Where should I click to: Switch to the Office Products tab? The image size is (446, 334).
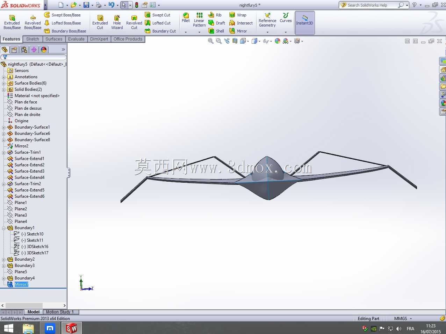pos(128,39)
